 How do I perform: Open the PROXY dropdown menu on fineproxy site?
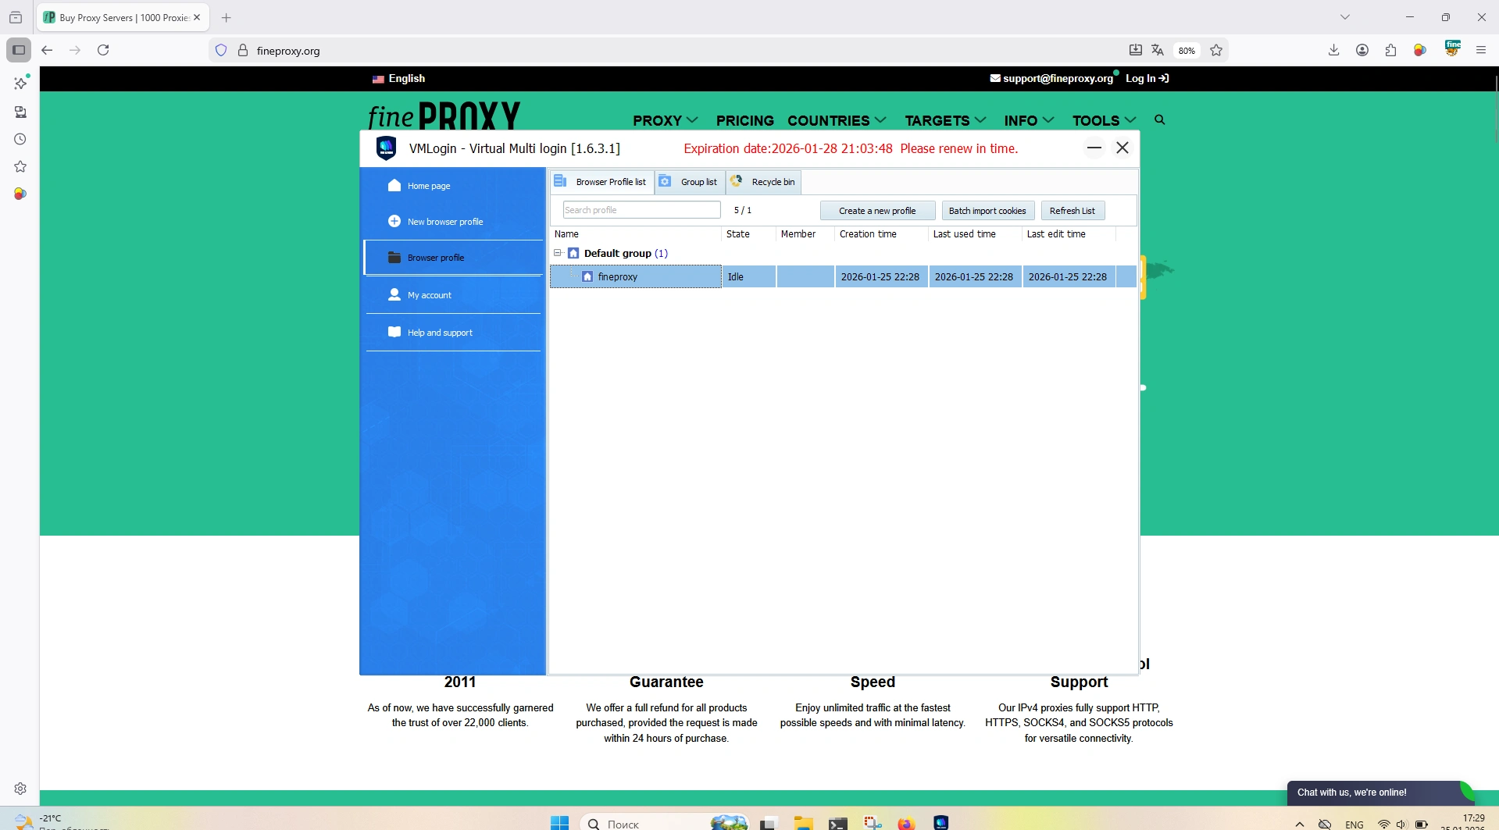(666, 120)
